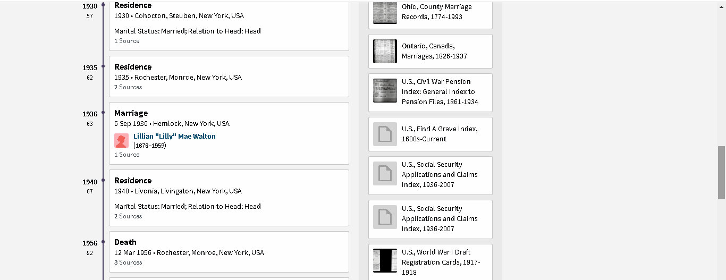The width and height of the screenshot is (726, 280).
Task: Open the Find A Grave Index document icon
Action: point(385,134)
